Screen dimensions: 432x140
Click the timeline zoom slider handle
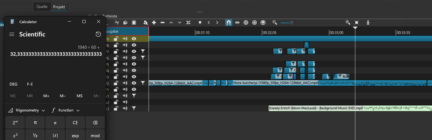(292, 22)
